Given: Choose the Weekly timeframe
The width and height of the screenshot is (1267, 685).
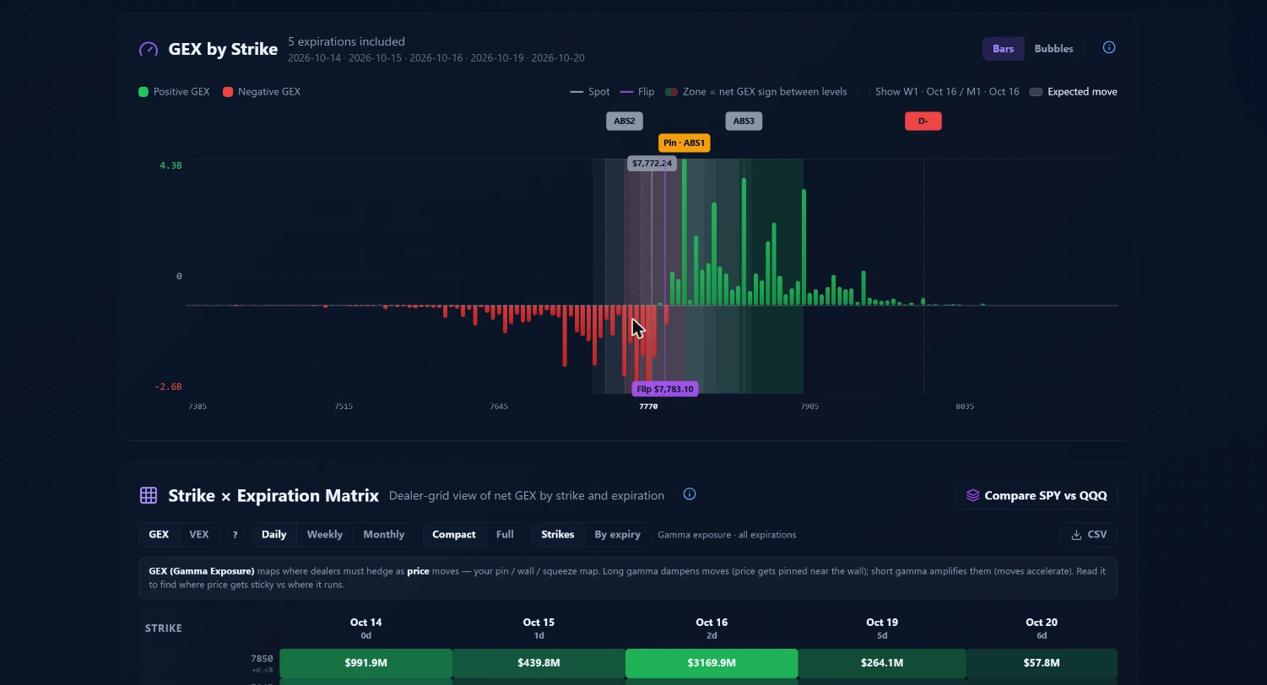Looking at the screenshot, I should (x=325, y=535).
